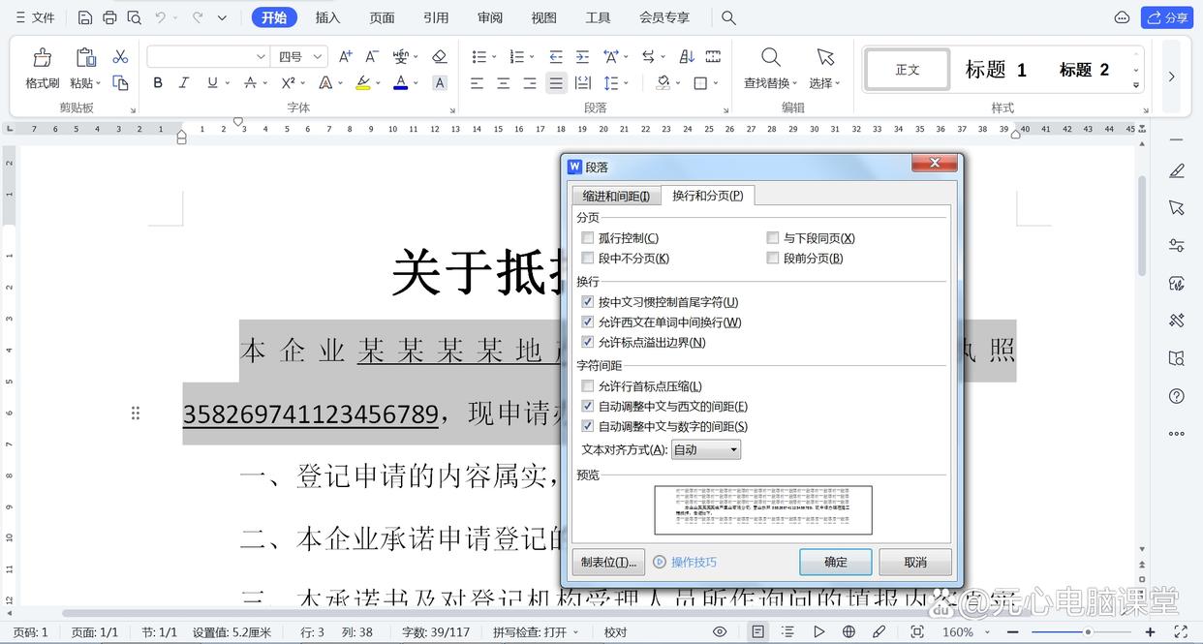
Task: Open the search magnifier icon beside tabs
Action: (x=729, y=17)
